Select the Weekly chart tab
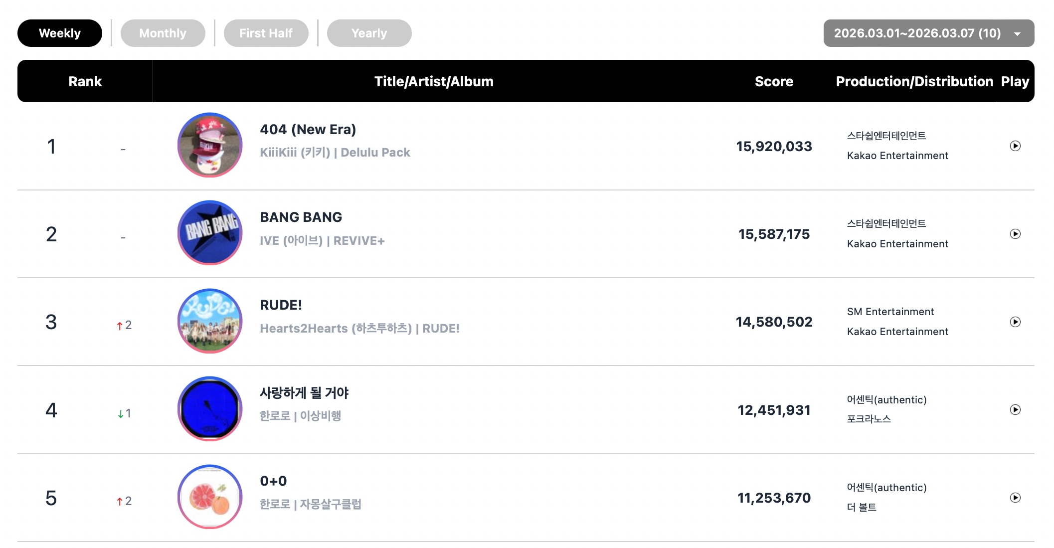This screenshot has height=548, width=1054. pyautogui.click(x=60, y=33)
